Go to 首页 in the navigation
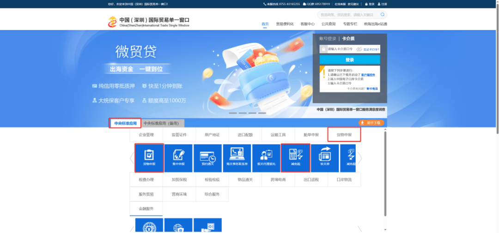This screenshot has width=499, height=233. (x=265, y=24)
